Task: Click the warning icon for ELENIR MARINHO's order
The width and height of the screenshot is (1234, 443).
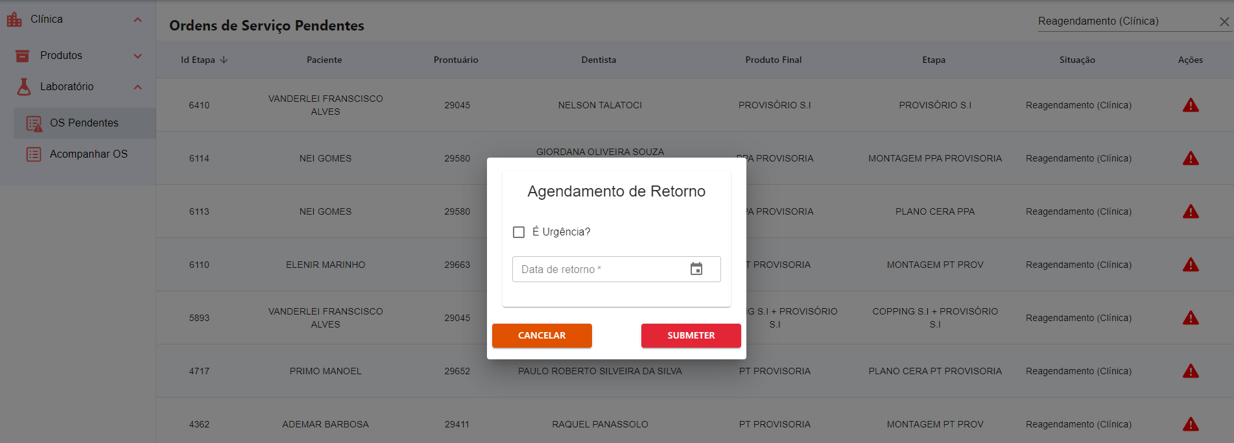Action: coord(1191,264)
